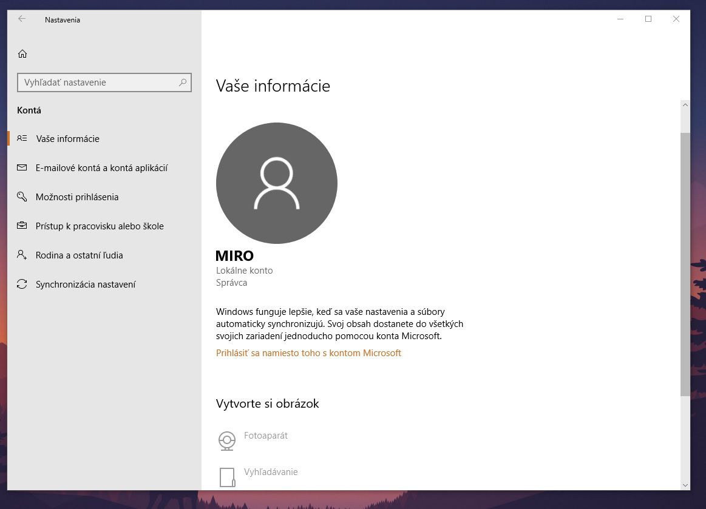This screenshot has width=706, height=509.
Task: Click the Vytvorte si obrázok heading
Action: [x=268, y=403]
